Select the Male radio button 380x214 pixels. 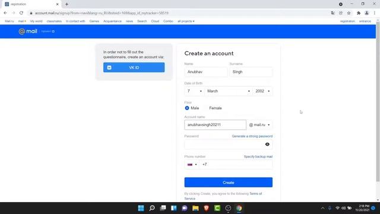[187, 108]
